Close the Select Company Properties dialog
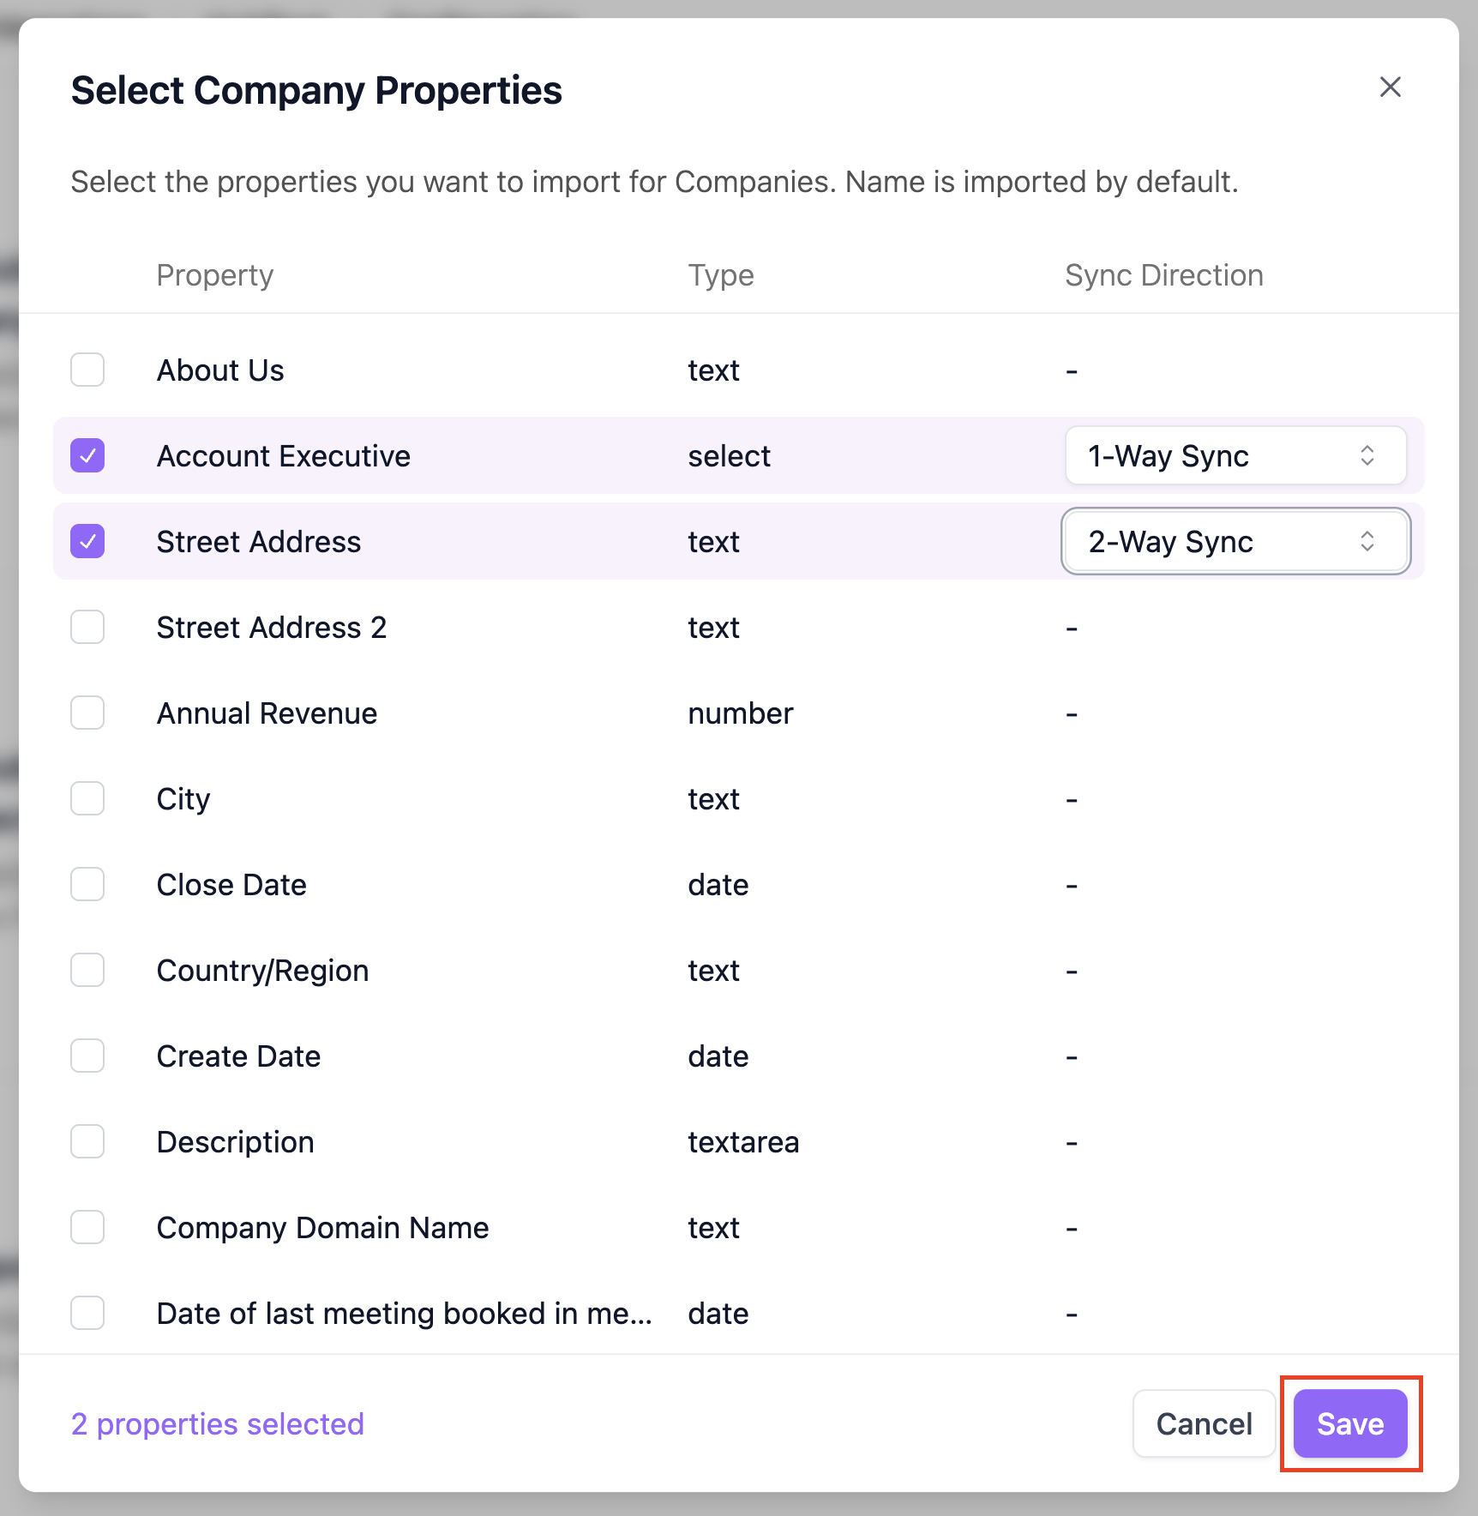The width and height of the screenshot is (1478, 1516). pyautogui.click(x=1390, y=87)
